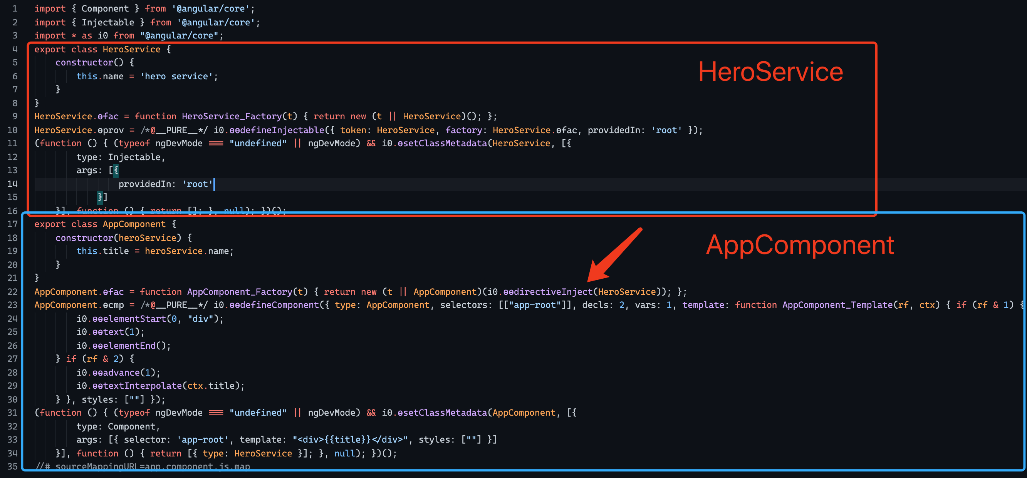
Task: Click 'this.title' on line 19
Action: 103,251
